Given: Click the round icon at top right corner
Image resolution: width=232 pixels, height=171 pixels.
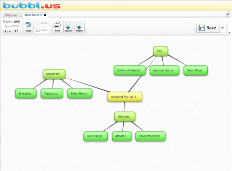Looking at the screenshot, I should tap(228, 15).
